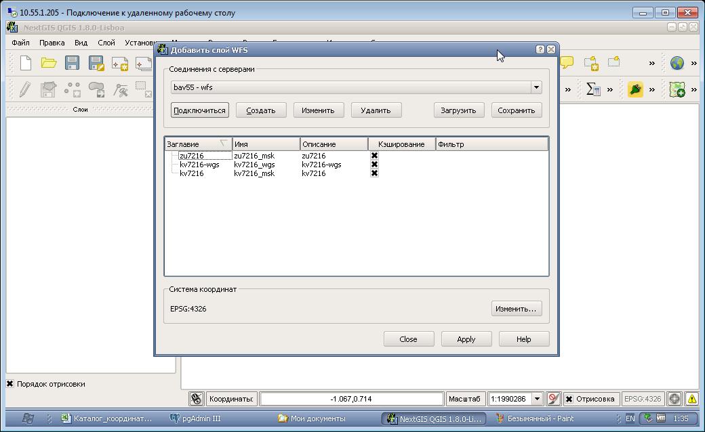
Task: Click the Apply button
Action: (x=466, y=339)
